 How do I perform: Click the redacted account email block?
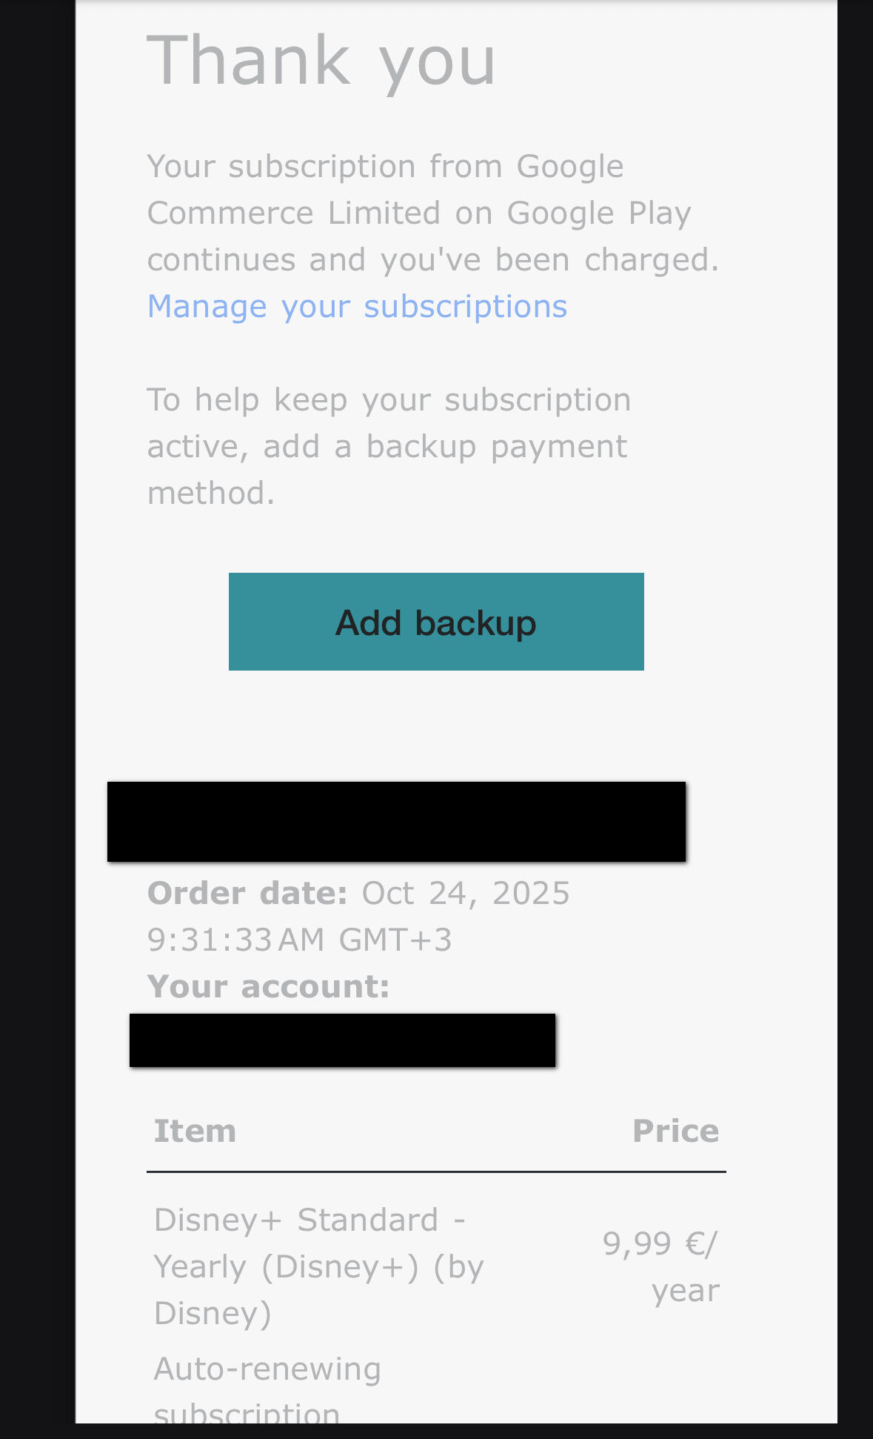click(342, 1040)
